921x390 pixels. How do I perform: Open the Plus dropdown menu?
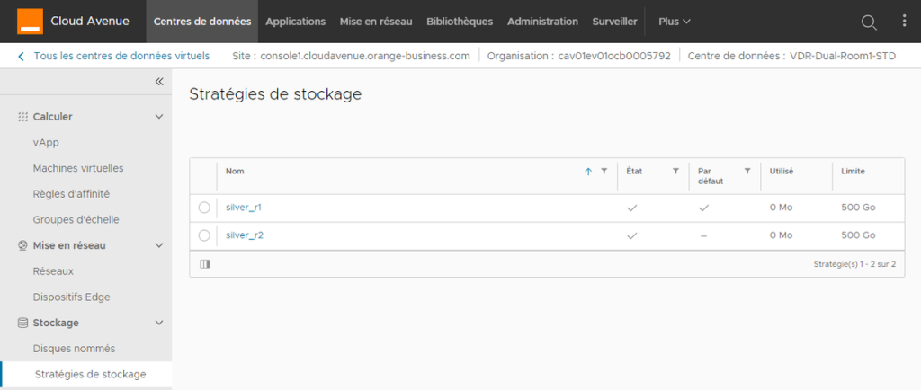(x=675, y=22)
